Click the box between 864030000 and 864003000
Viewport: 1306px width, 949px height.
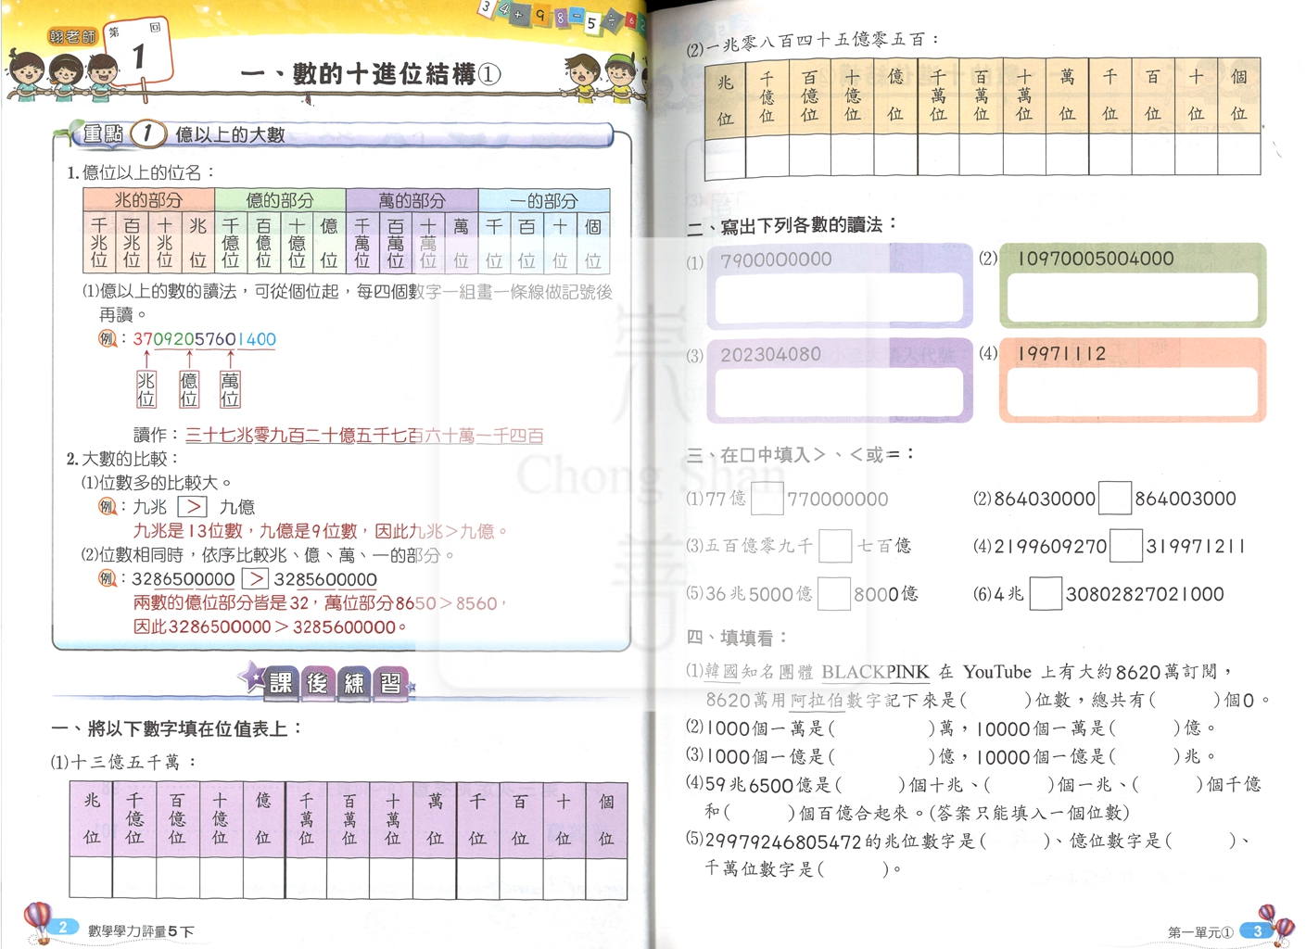[1114, 498]
